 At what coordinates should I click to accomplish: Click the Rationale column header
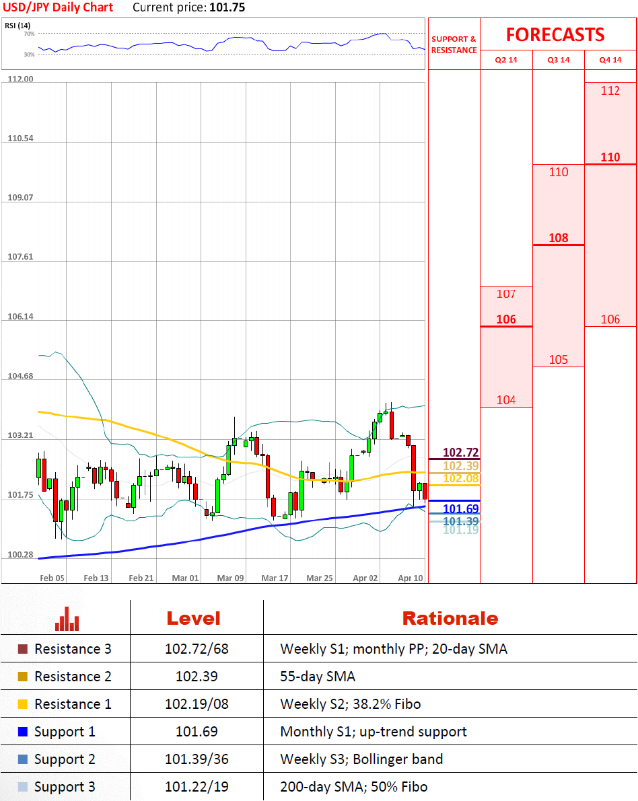450,618
